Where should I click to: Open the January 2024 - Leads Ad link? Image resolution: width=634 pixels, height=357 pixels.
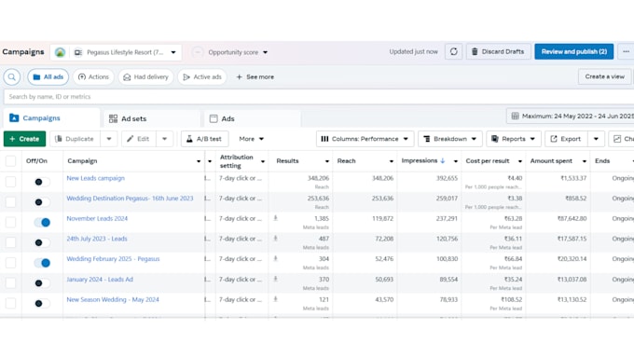[x=100, y=280]
